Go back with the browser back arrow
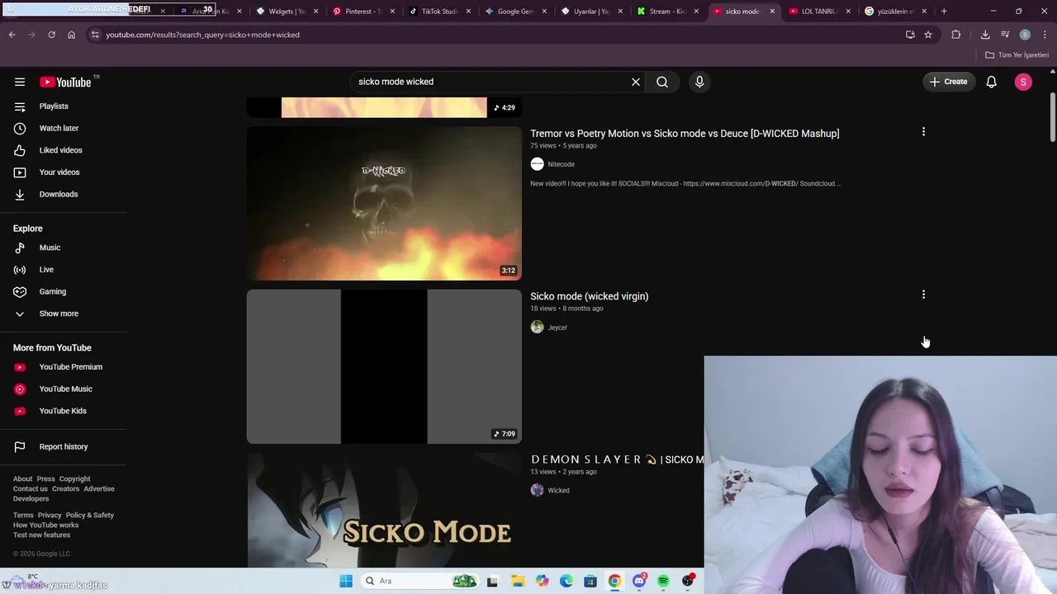This screenshot has width=1057, height=594. 12,35
